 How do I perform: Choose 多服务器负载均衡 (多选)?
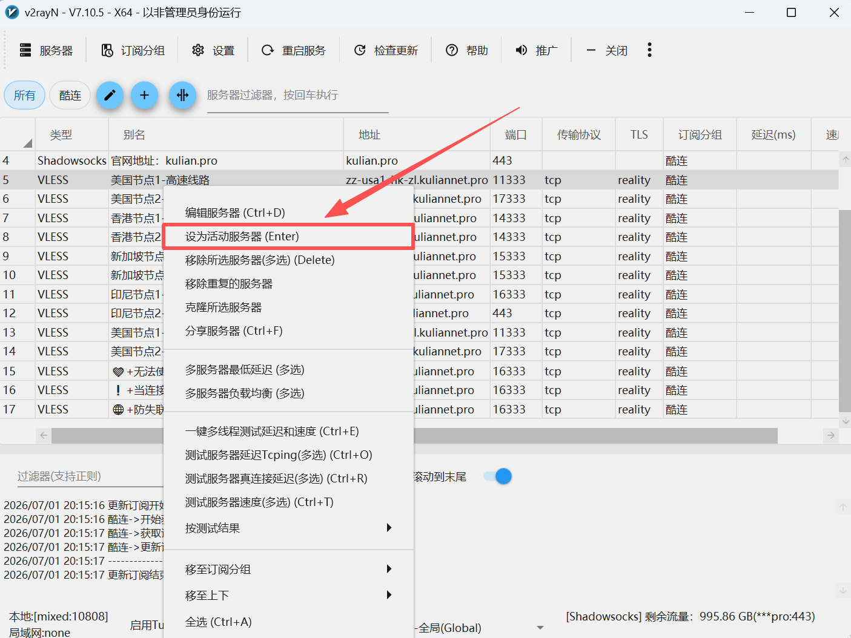pyautogui.click(x=288, y=393)
